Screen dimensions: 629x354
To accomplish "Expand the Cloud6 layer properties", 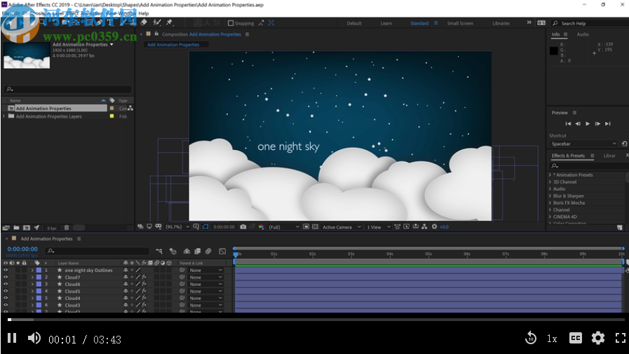I will coord(32,284).
